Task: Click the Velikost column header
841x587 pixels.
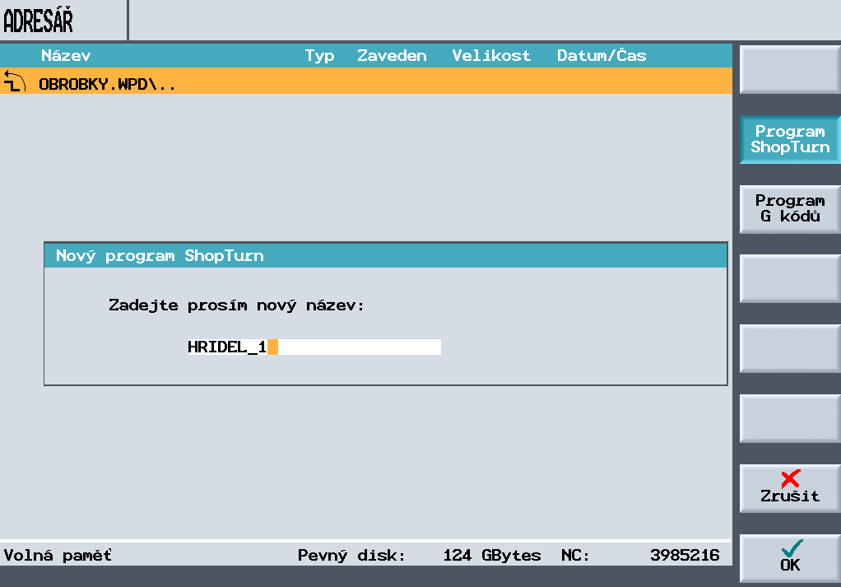Action: tap(491, 56)
